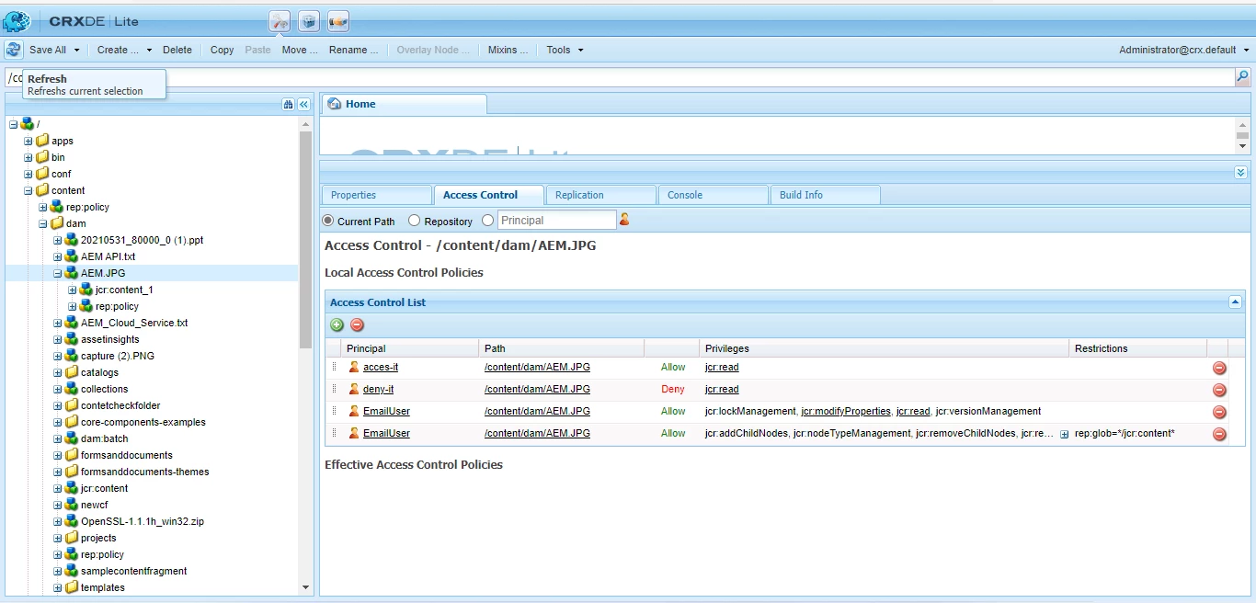Click the Delete toolbar button
The width and height of the screenshot is (1256, 603).
(x=177, y=50)
